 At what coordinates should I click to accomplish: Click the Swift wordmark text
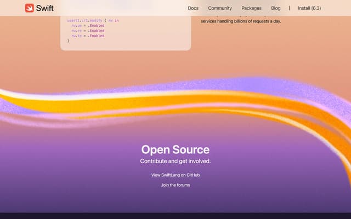click(x=45, y=8)
